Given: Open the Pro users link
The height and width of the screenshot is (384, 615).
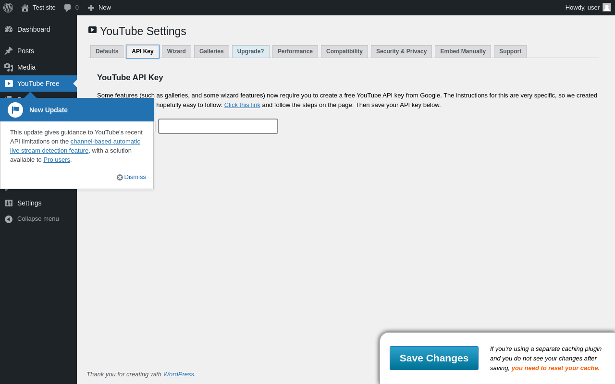Looking at the screenshot, I should click(x=57, y=160).
